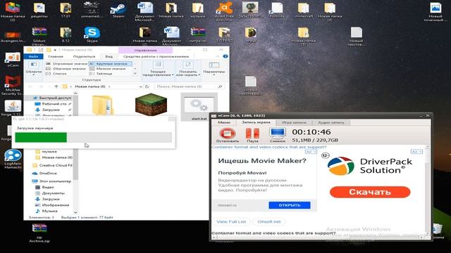This screenshot has height=253, width=451.
Task: Choose Огромные значки layout
Action: (x=66, y=64)
